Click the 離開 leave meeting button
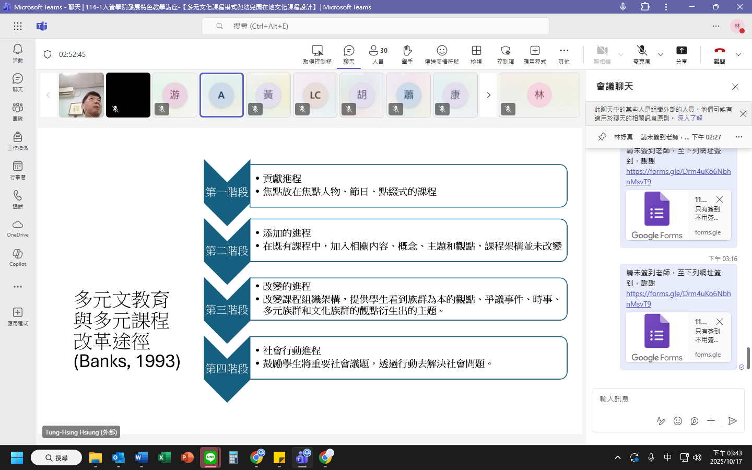Screen dimensions: 752x470 click(x=720, y=54)
